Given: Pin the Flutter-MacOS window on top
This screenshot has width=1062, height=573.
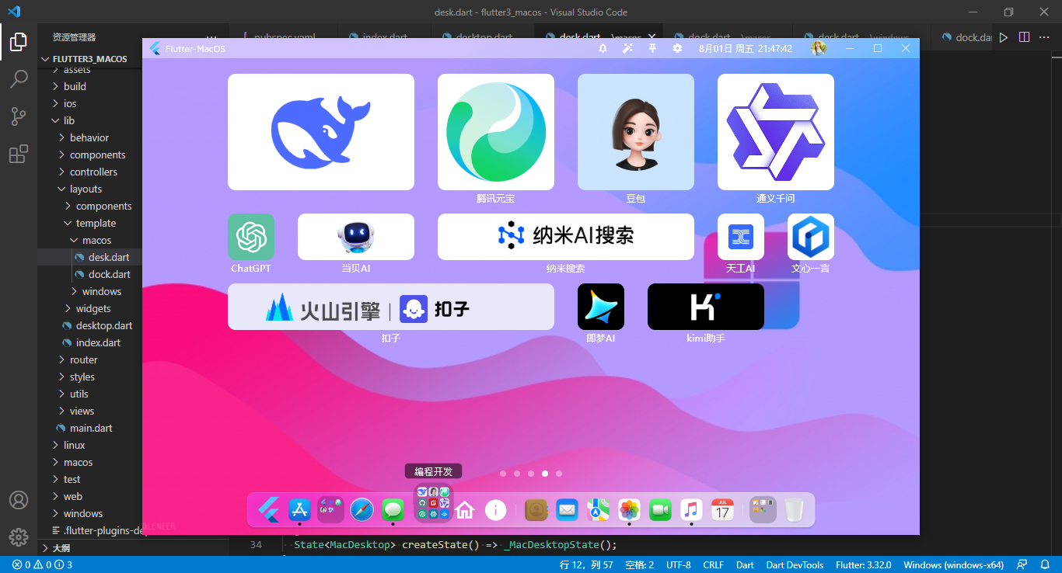Looking at the screenshot, I should point(652,47).
